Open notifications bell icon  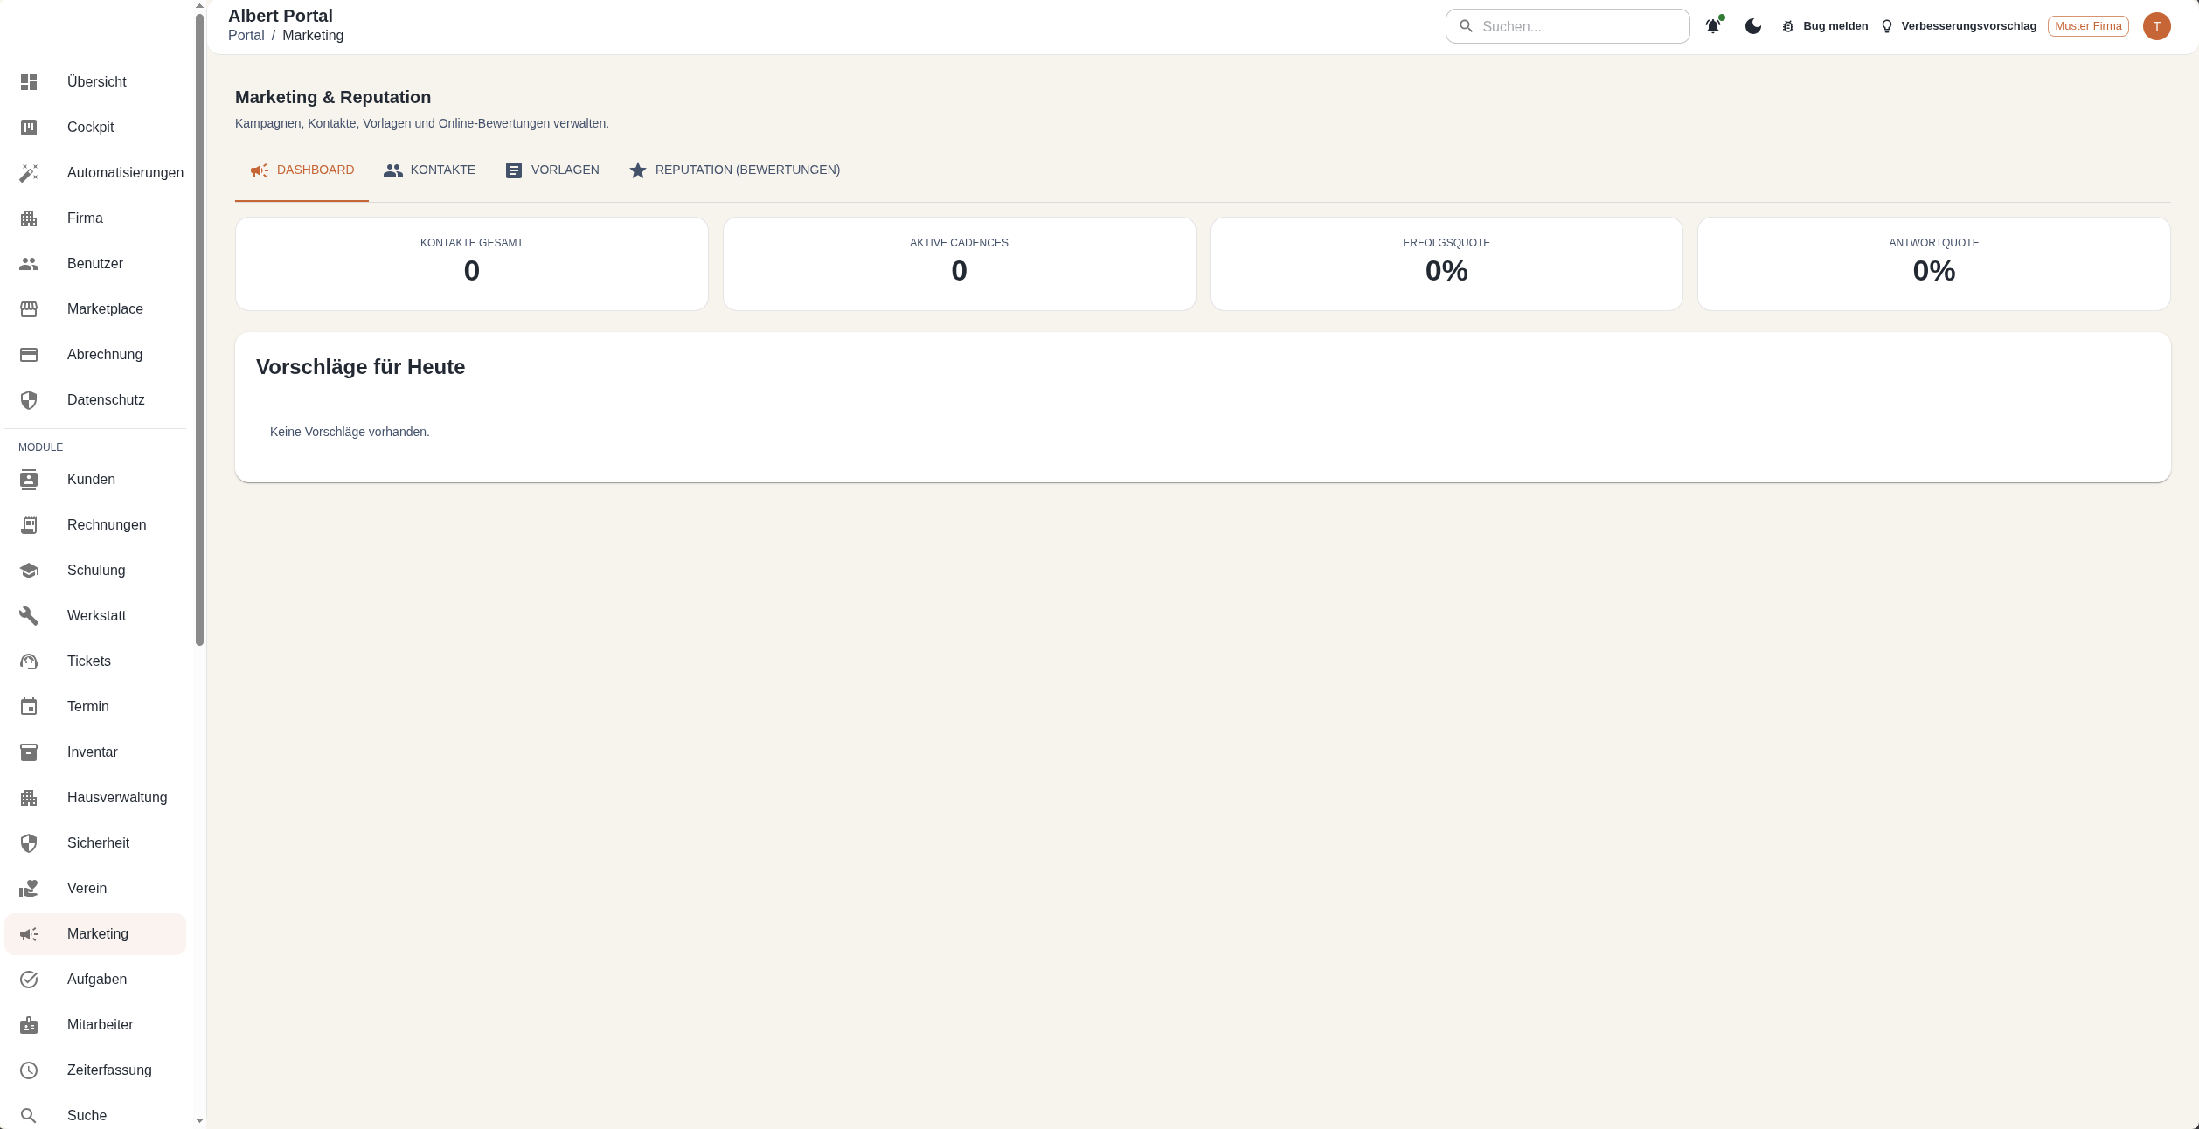pyautogui.click(x=1713, y=26)
